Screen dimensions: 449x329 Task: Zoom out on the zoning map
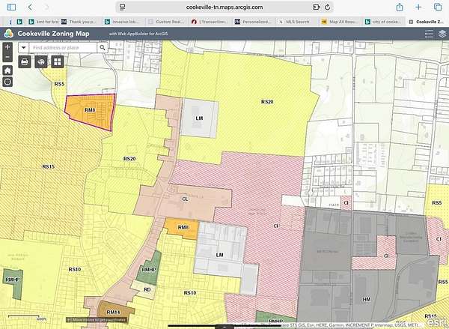coord(7,57)
